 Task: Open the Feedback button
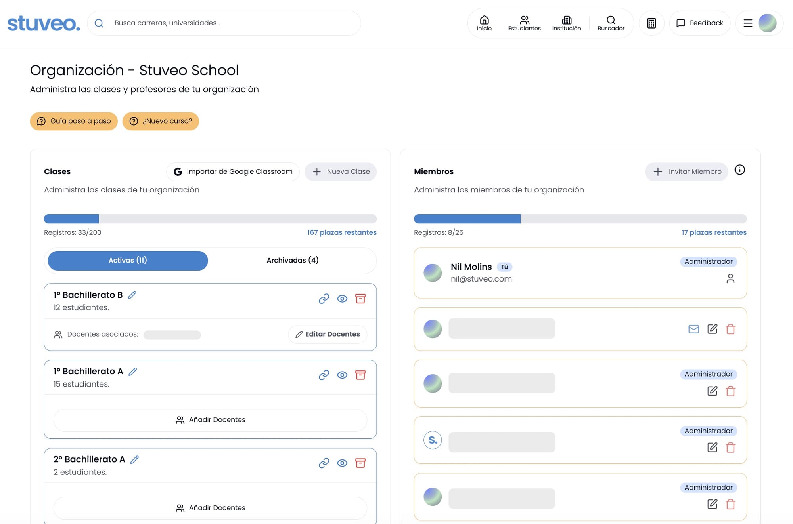pyautogui.click(x=700, y=23)
